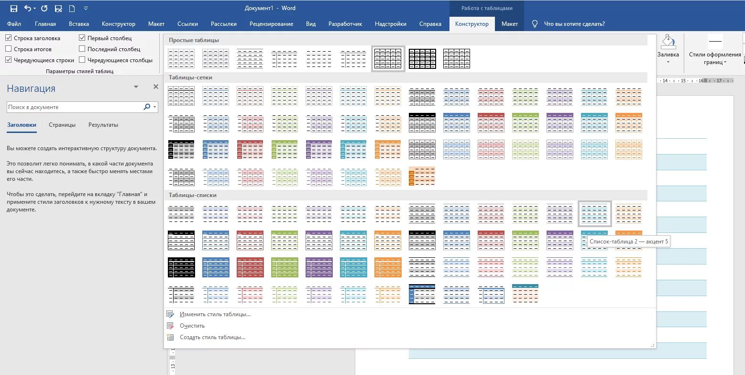Close the Навигация pane
Screen dimensions: 745x375
coord(155,87)
